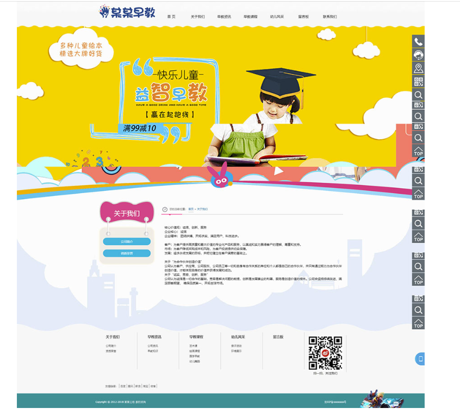Go to 早教课程 in the top navigation
This screenshot has width=460, height=414.
(x=251, y=17)
